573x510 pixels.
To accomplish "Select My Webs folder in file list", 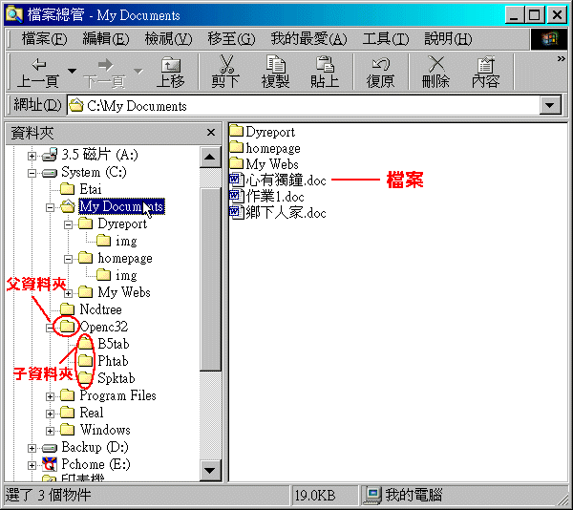I will (265, 164).
